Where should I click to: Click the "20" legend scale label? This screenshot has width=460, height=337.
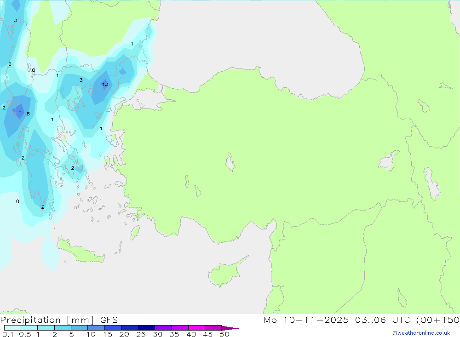click(124, 334)
